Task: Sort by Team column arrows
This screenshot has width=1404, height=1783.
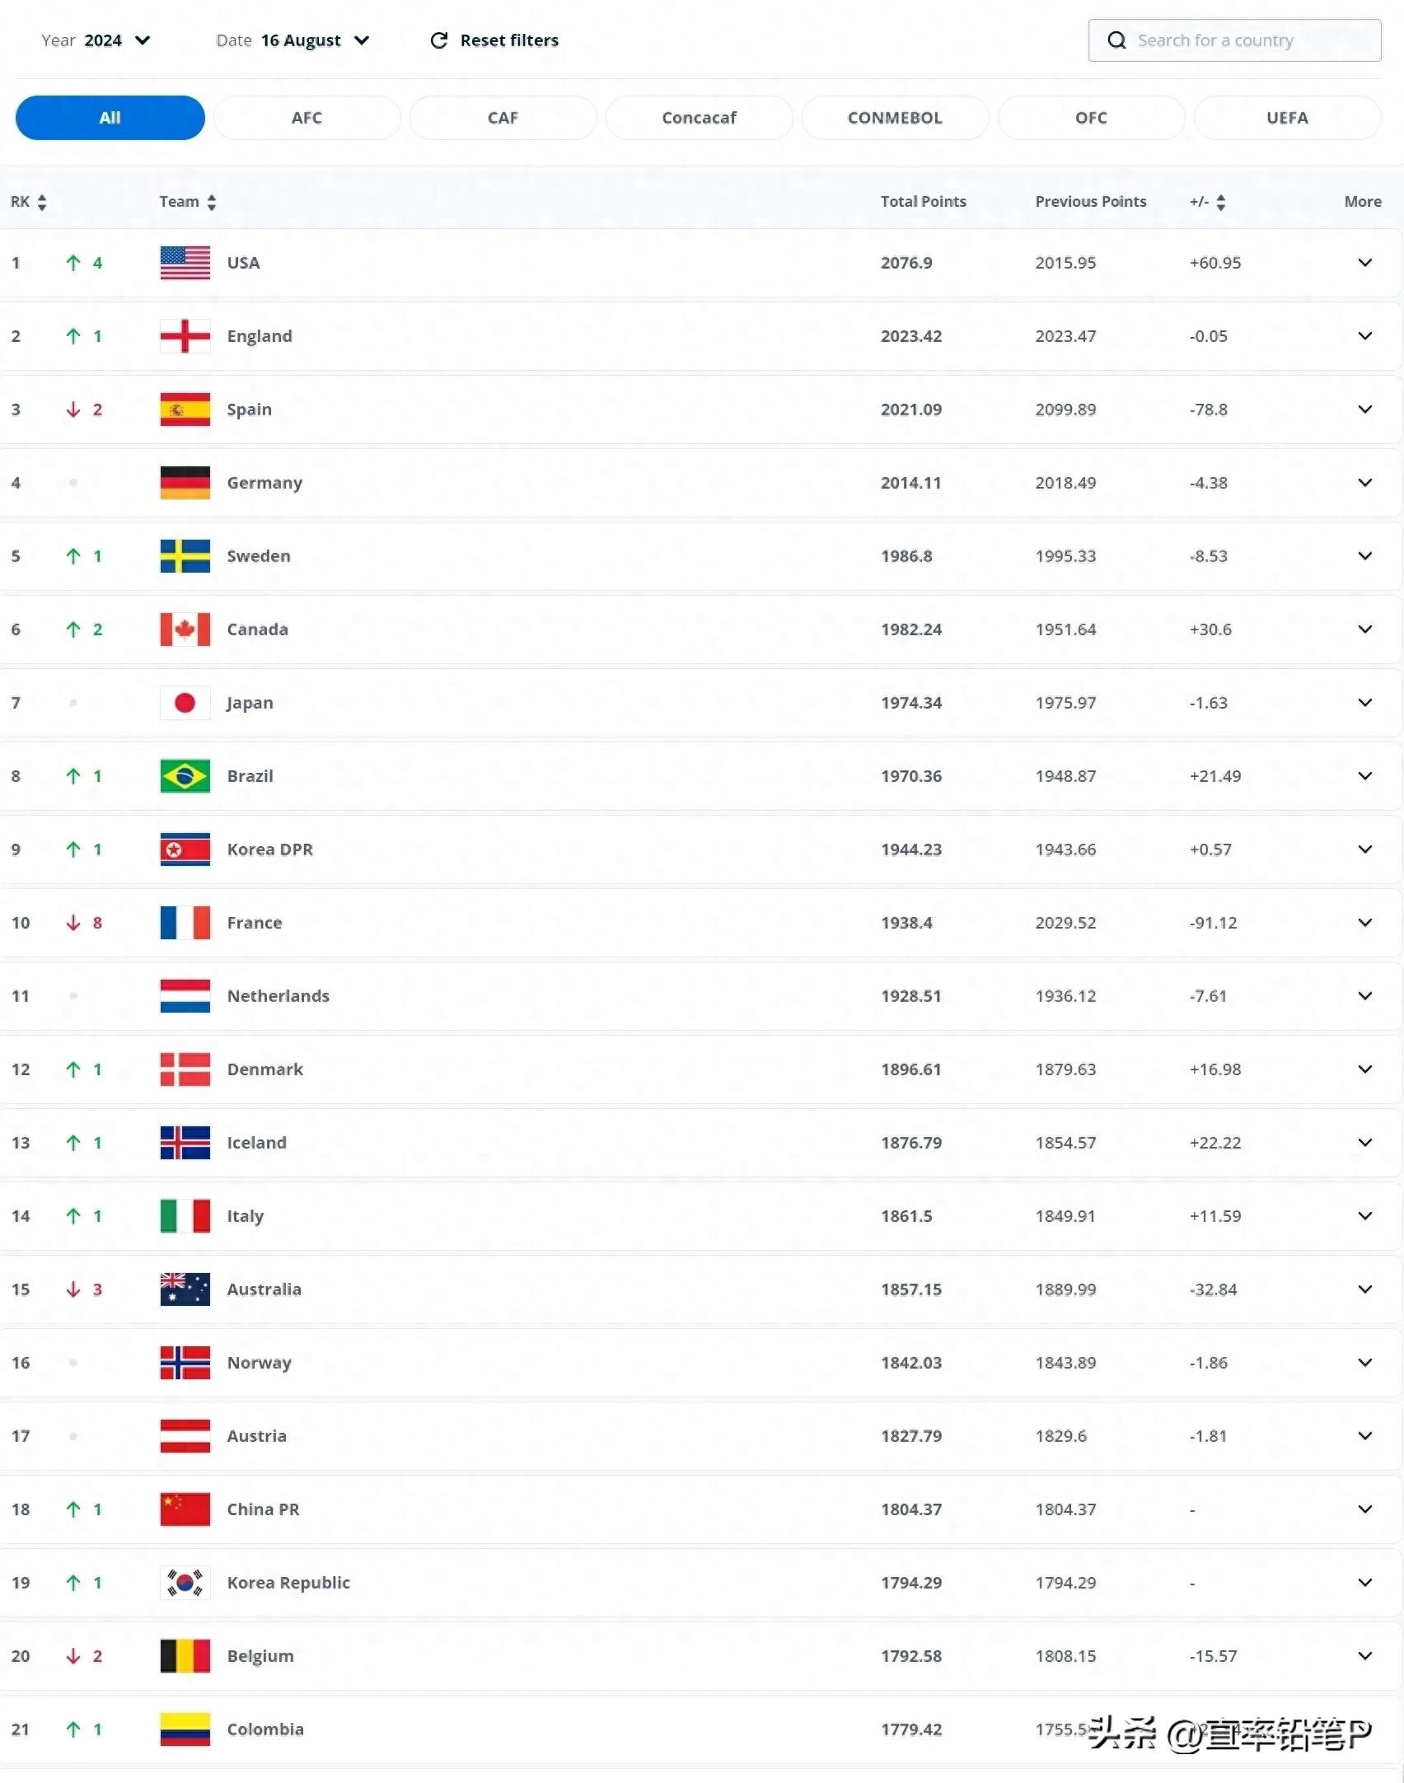Action: tap(212, 203)
